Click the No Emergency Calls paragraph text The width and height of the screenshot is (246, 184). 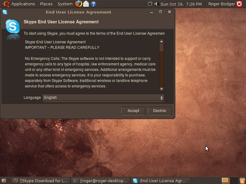(90, 72)
